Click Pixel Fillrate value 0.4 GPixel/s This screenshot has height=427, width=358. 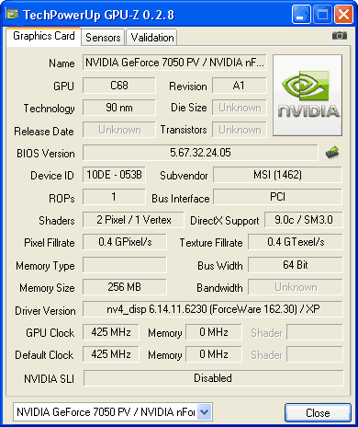[125, 242]
